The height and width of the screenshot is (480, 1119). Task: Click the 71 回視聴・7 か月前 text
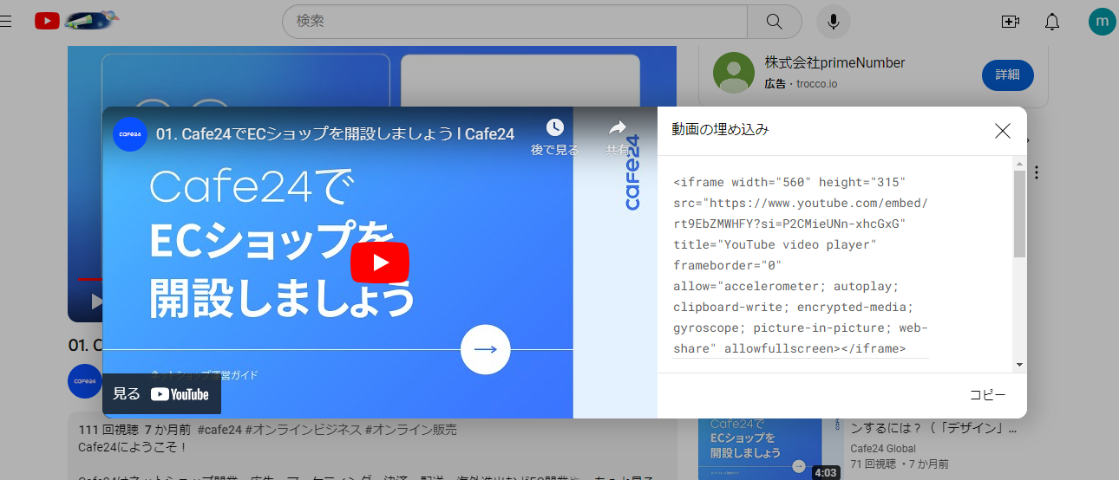click(x=900, y=464)
